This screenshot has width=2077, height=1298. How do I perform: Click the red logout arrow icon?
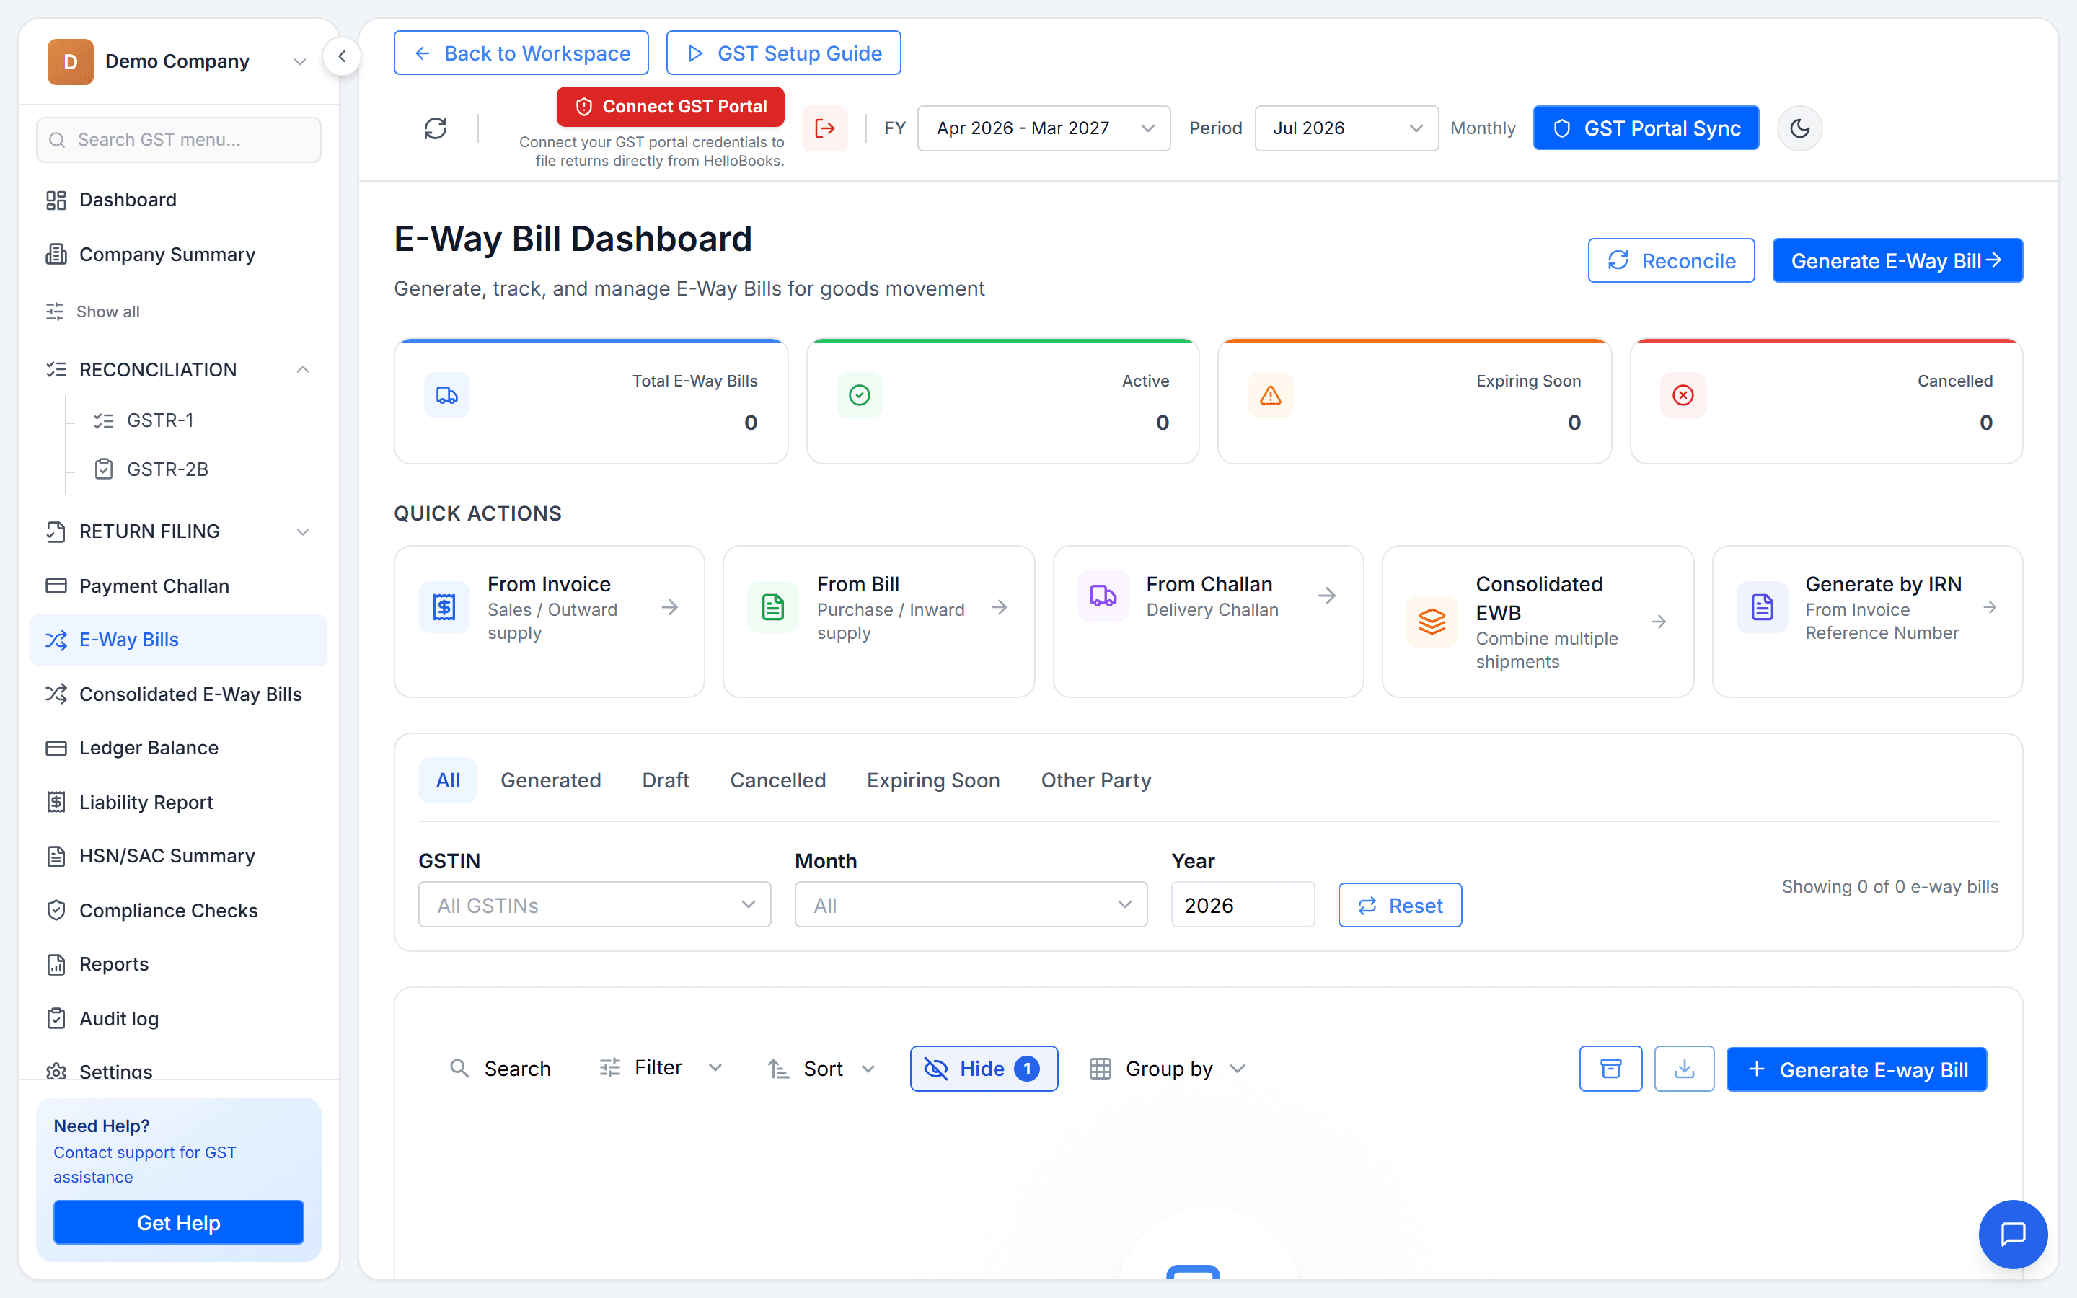[x=825, y=129]
